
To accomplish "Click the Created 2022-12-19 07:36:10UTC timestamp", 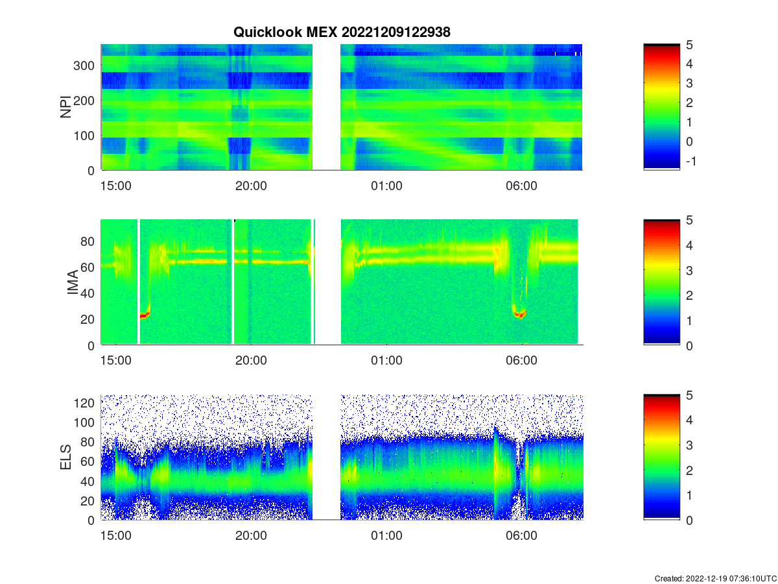I will (x=715, y=578).
